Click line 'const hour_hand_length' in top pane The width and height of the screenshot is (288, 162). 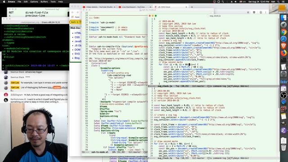point(193,33)
